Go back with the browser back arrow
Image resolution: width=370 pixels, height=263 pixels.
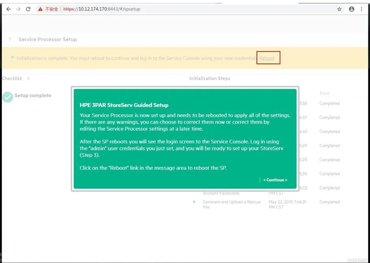point(9,9)
